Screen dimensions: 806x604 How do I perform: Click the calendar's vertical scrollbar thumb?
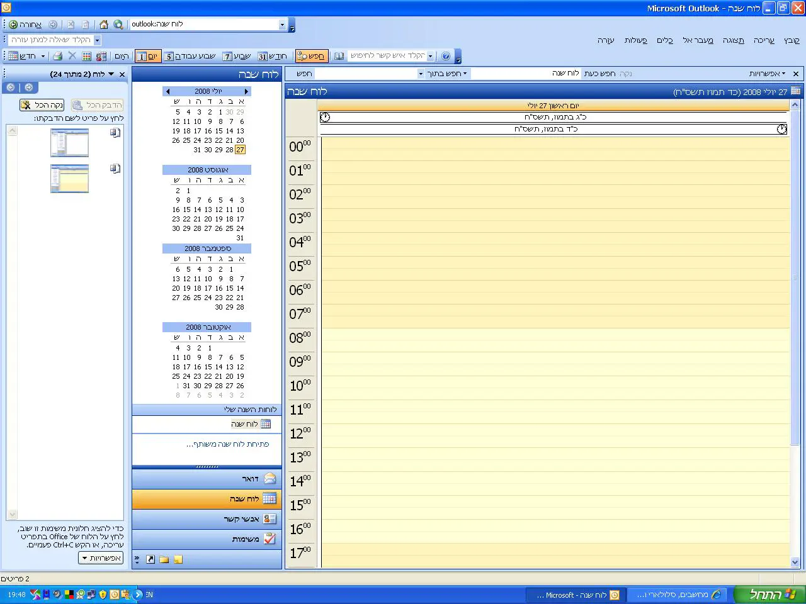pyautogui.click(x=795, y=277)
